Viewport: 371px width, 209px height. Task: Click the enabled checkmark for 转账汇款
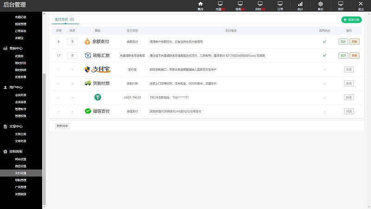(x=324, y=55)
